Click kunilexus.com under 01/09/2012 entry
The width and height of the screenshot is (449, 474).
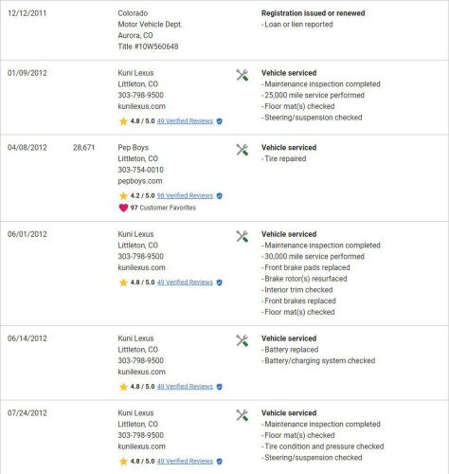coord(142,106)
